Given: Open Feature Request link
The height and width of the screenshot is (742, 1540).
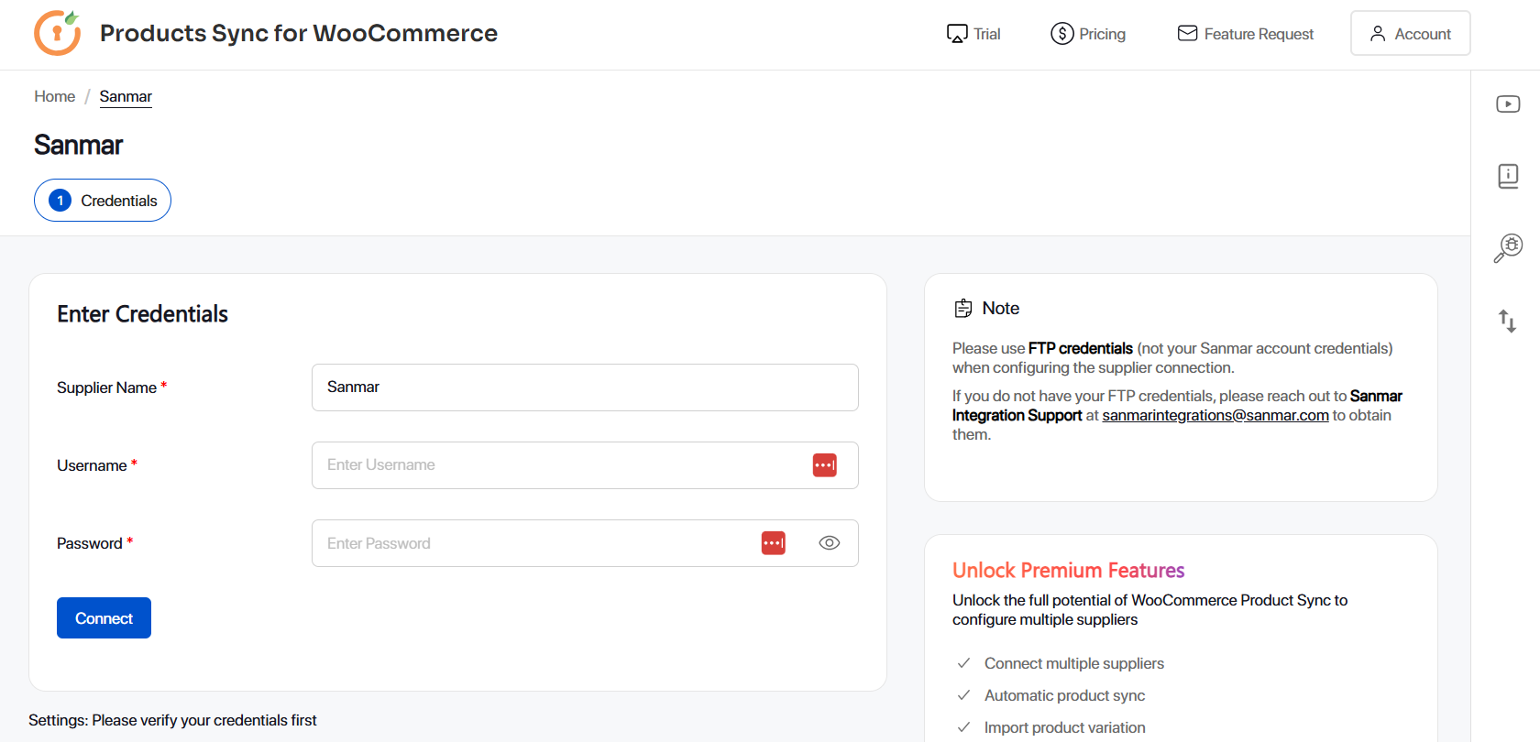Looking at the screenshot, I should tap(1245, 34).
